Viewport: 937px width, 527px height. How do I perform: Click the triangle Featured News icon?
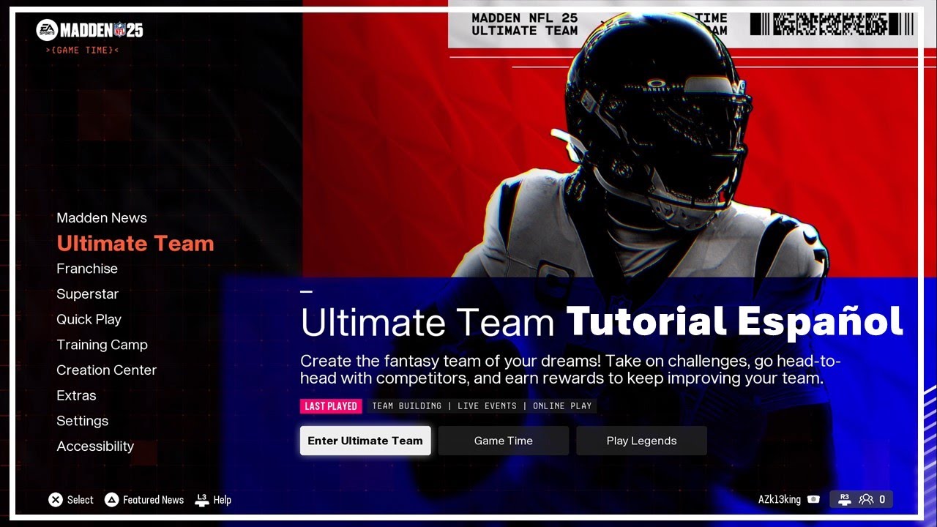pos(111,500)
